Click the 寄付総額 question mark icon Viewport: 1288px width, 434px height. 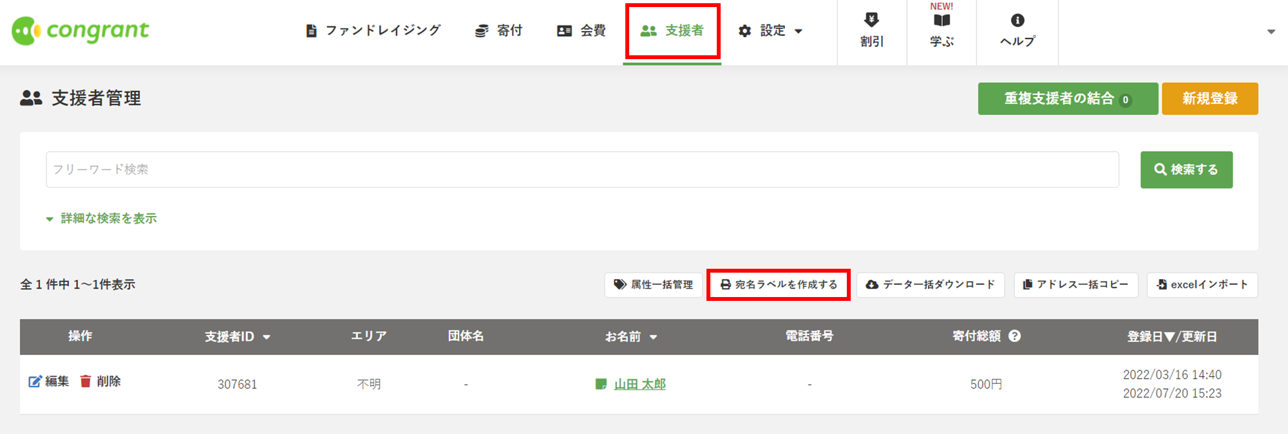pyautogui.click(x=1014, y=336)
